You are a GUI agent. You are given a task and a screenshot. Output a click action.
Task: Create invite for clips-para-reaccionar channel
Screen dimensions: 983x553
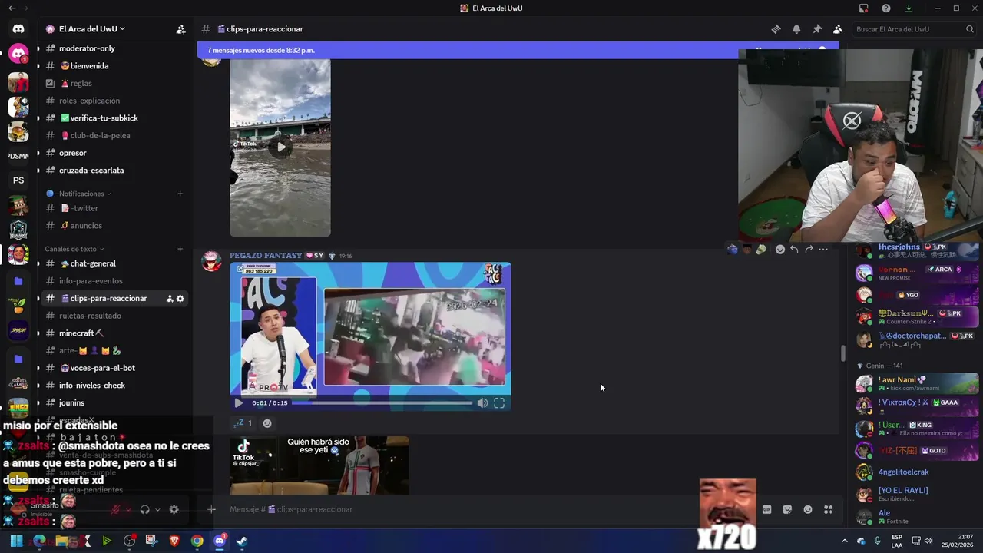point(169,299)
